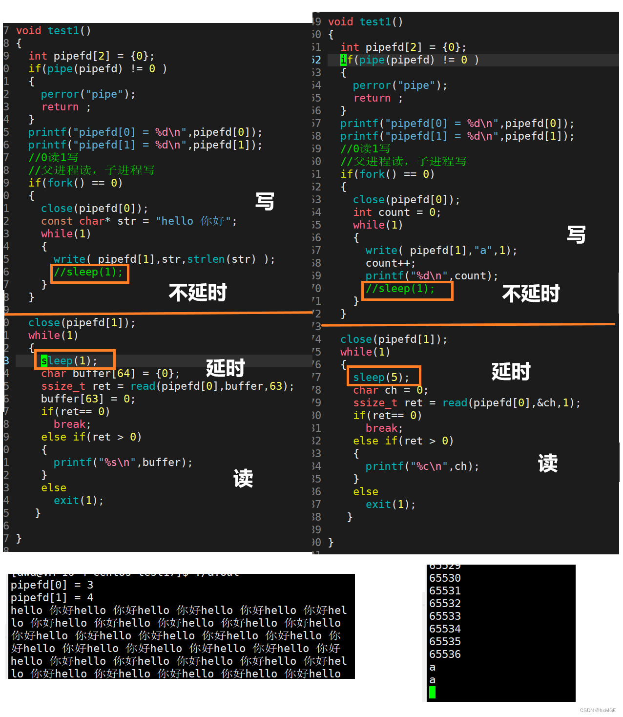Click the line char buffer[64] = {0};
623x717 pixels.
click(110, 374)
